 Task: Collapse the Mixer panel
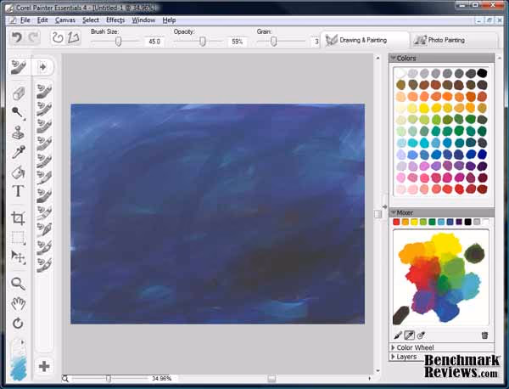coord(393,212)
